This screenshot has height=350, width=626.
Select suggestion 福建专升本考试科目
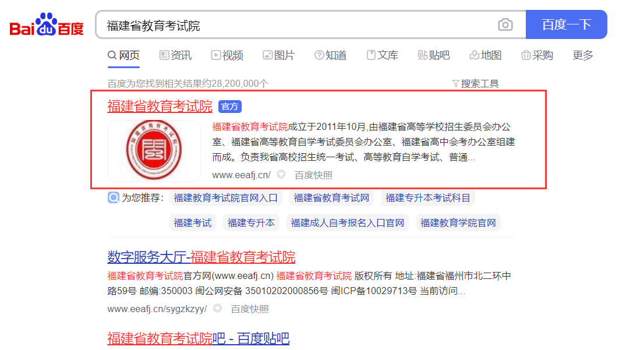(428, 198)
